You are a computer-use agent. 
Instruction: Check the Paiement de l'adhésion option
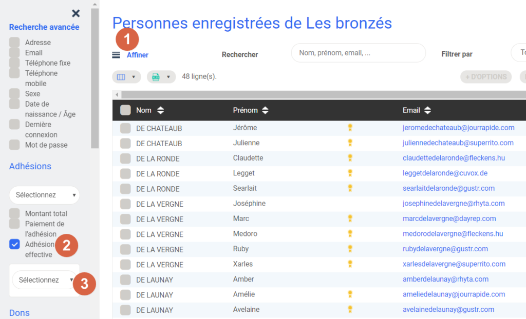[x=14, y=224]
